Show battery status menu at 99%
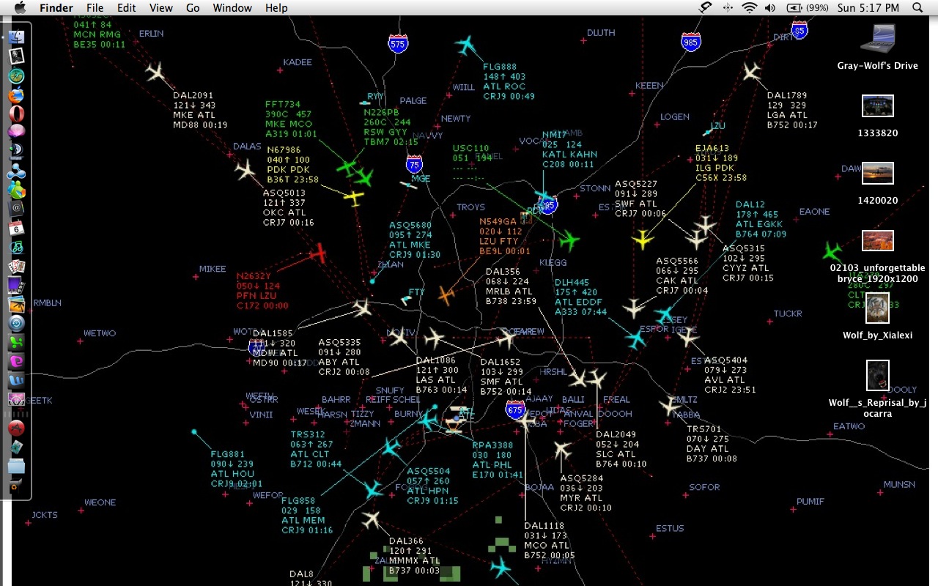938x586 pixels. (807, 8)
